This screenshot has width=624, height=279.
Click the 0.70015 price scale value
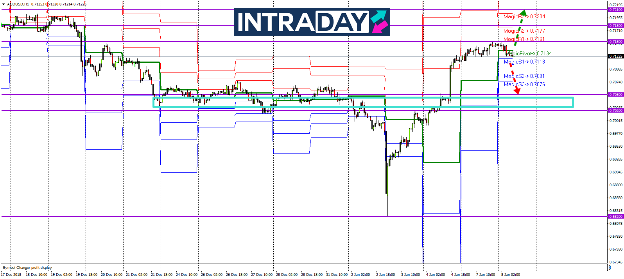click(616, 121)
